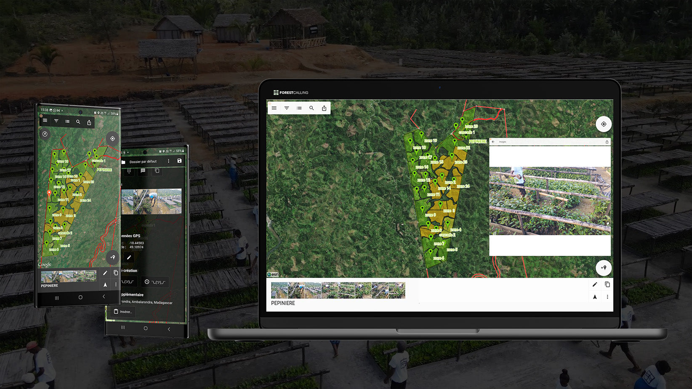Click the add-marker button on laptop map
Screen dimensions: 692x389
[603, 268]
